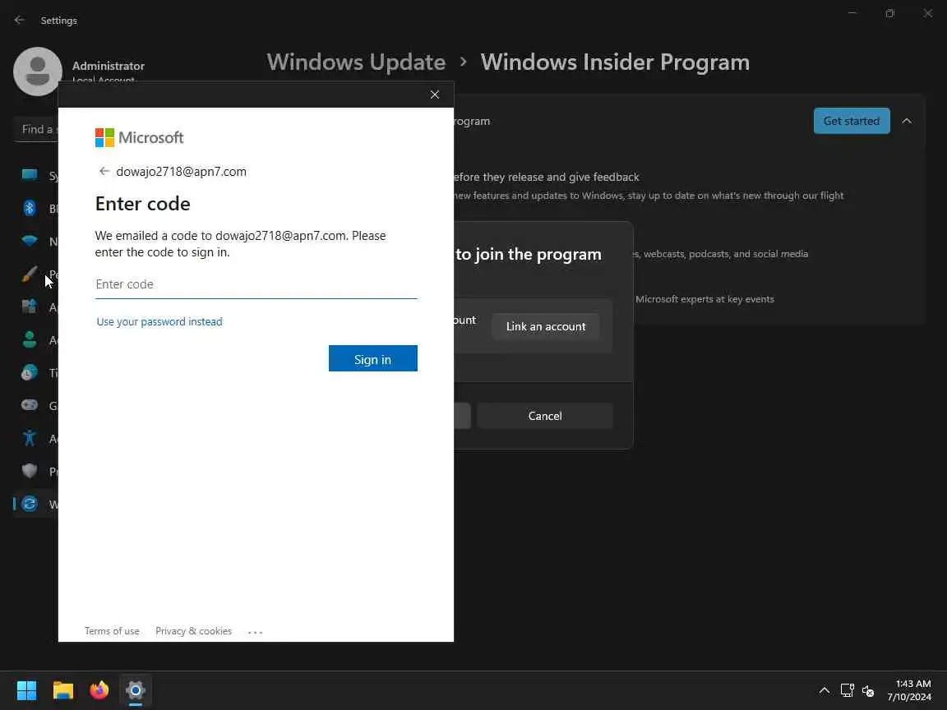Focus the Enter code input field
Viewport: 947px width, 710px height.
pos(256,284)
